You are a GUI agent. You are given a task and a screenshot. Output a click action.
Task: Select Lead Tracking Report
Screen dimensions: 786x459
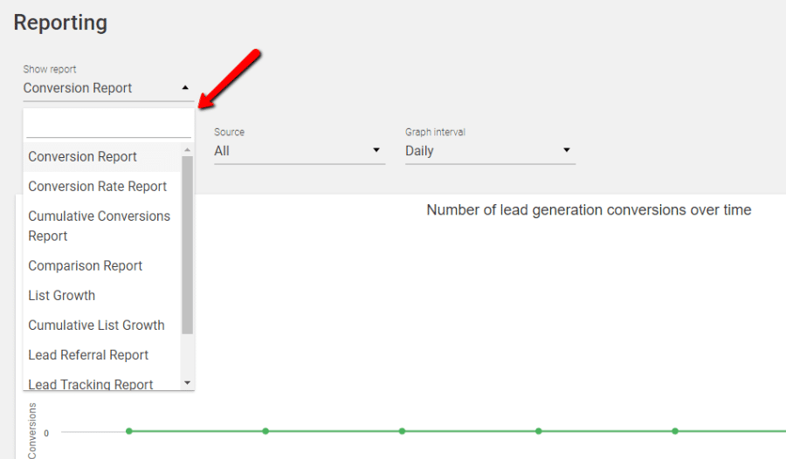[102, 383]
